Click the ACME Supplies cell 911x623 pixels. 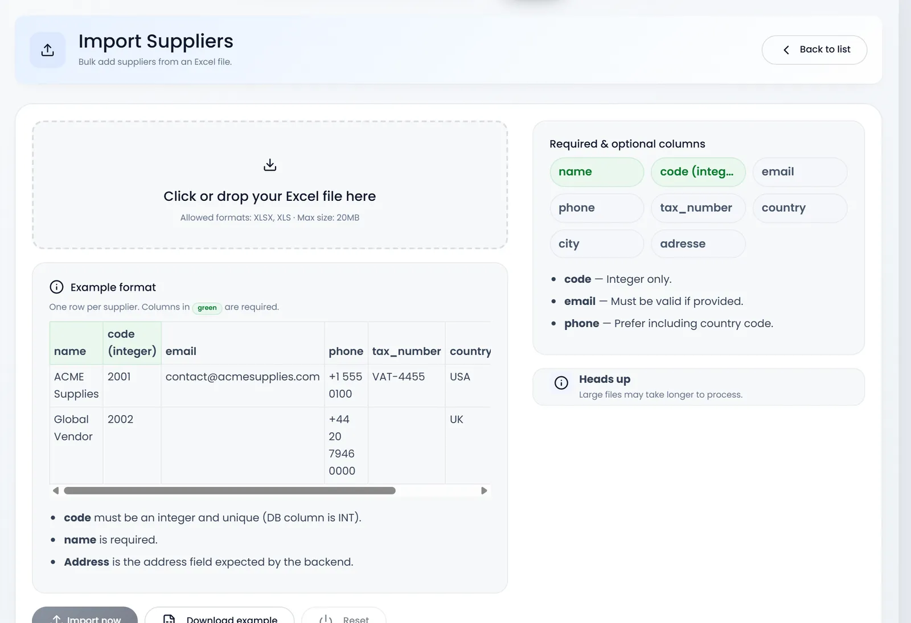click(76, 386)
